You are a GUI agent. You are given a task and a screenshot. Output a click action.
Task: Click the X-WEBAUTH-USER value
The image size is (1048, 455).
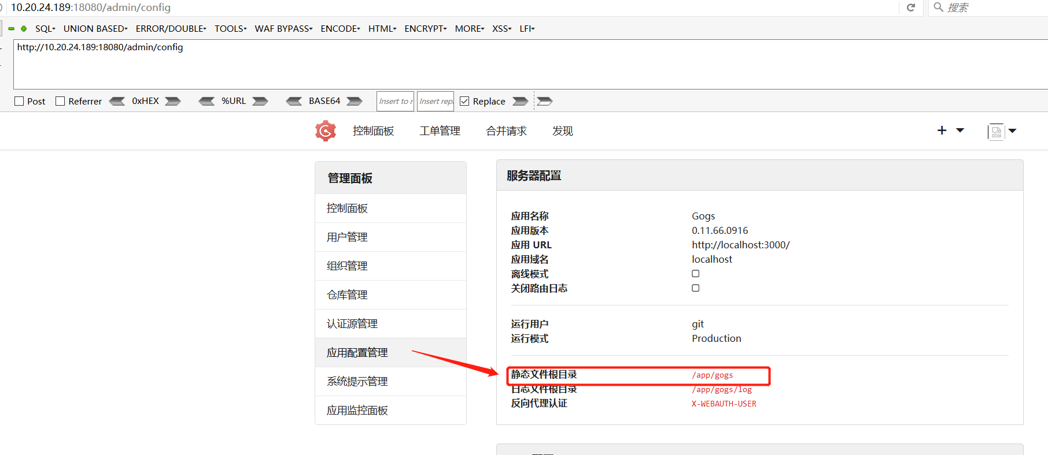pos(724,404)
